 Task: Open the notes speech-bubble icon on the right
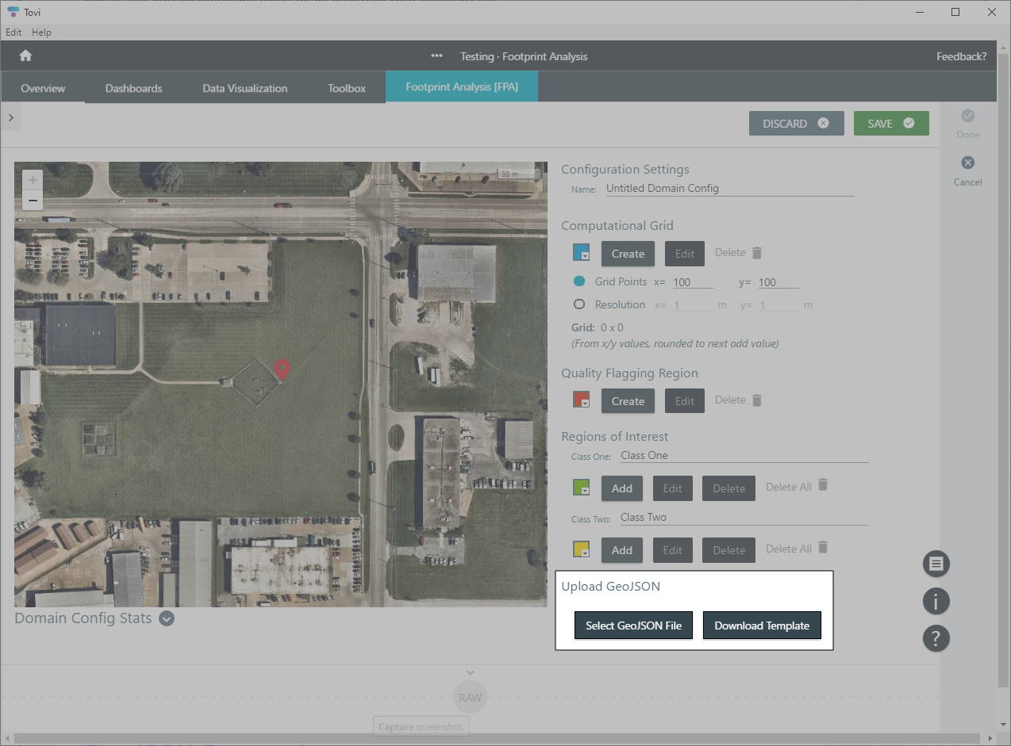click(936, 564)
